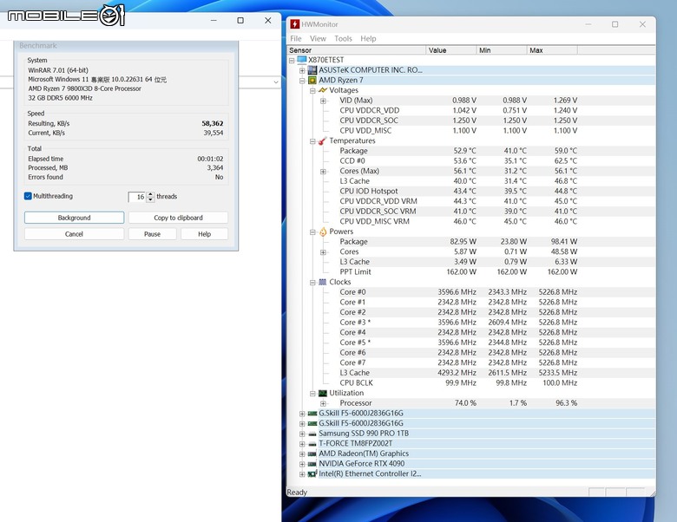Toggle the Multithreading checkbox

click(28, 196)
